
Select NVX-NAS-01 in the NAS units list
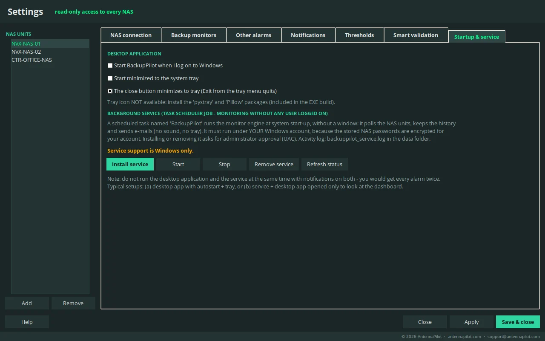50,43
